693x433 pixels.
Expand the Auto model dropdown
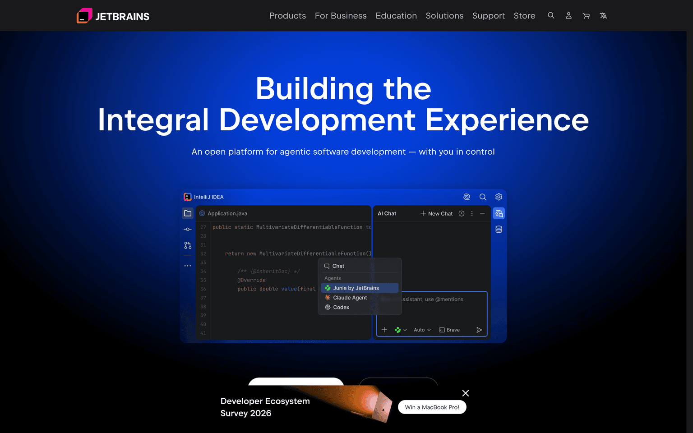tap(422, 330)
